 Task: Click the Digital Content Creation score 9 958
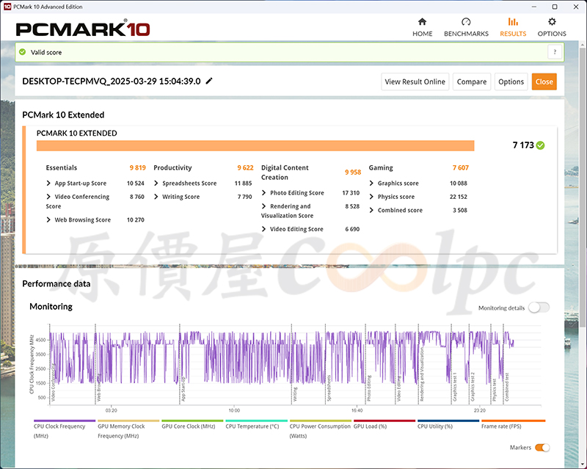point(353,172)
